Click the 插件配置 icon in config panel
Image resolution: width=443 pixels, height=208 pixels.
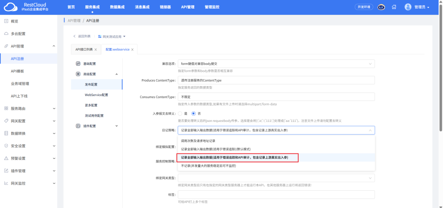pyautogui.click(x=78, y=126)
